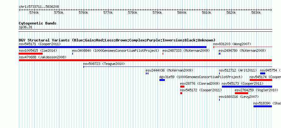Select the long red nsv470688 loss bar

145,60
